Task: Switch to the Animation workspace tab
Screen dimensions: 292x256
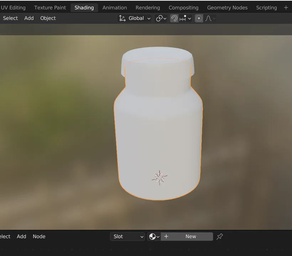Action: coord(115,7)
